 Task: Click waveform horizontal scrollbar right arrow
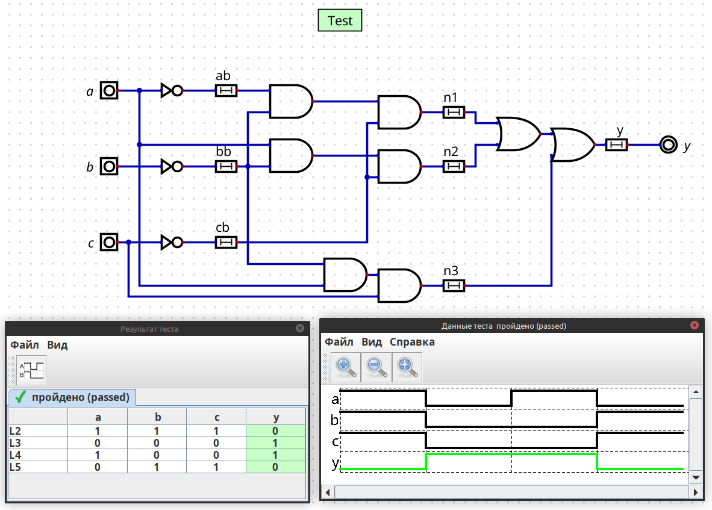(x=696, y=492)
